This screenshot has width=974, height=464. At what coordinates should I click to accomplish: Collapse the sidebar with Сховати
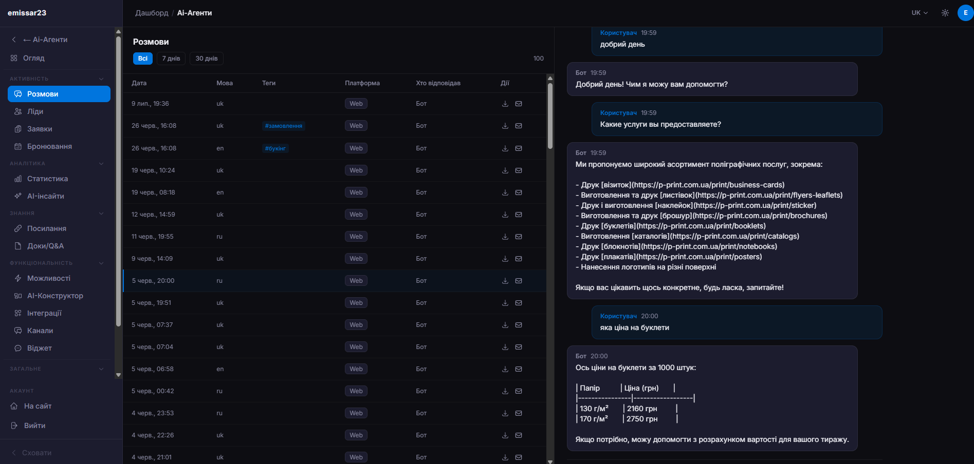coord(31,453)
